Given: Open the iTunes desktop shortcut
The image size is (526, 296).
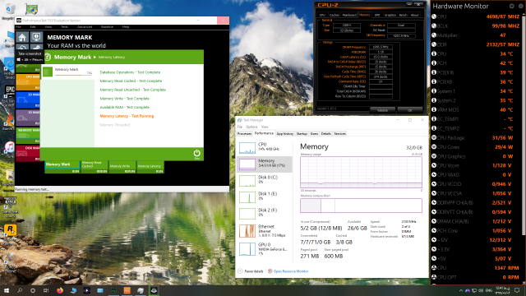Looking at the screenshot, I should tap(9, 149).
